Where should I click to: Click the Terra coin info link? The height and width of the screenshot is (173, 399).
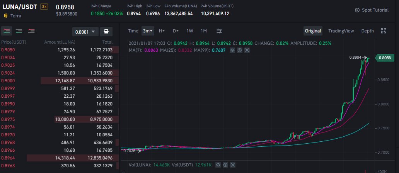(x=16, y=16)
